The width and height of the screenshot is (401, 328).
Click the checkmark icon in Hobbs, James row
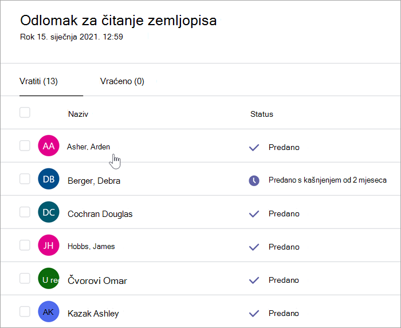click(x=254, y=247)
